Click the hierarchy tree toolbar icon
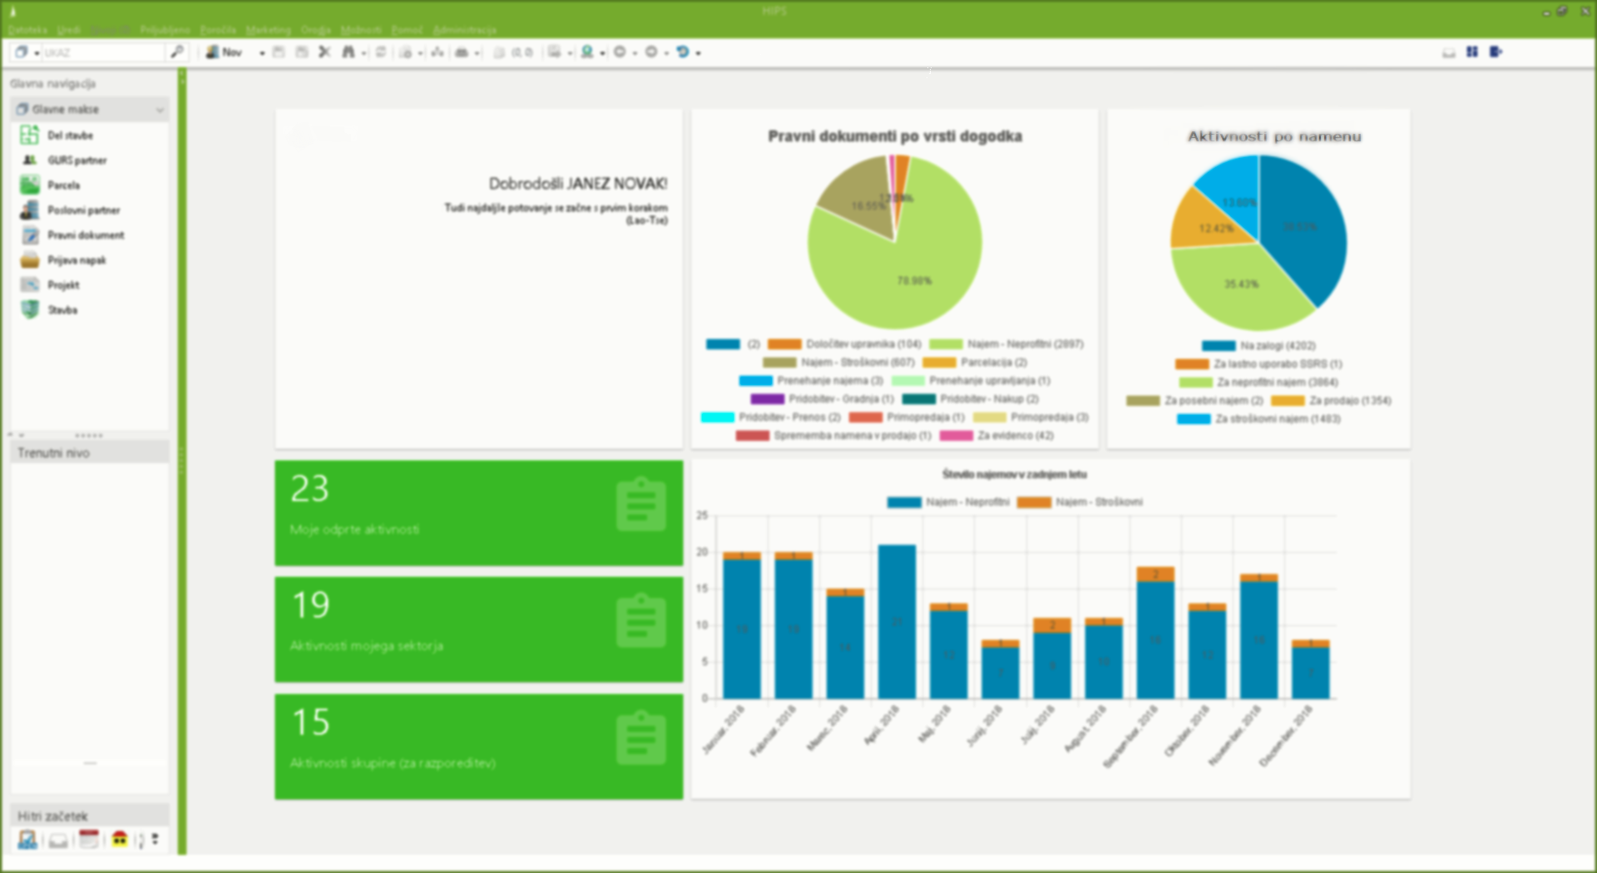1597x873 pixels. (438, 52)
